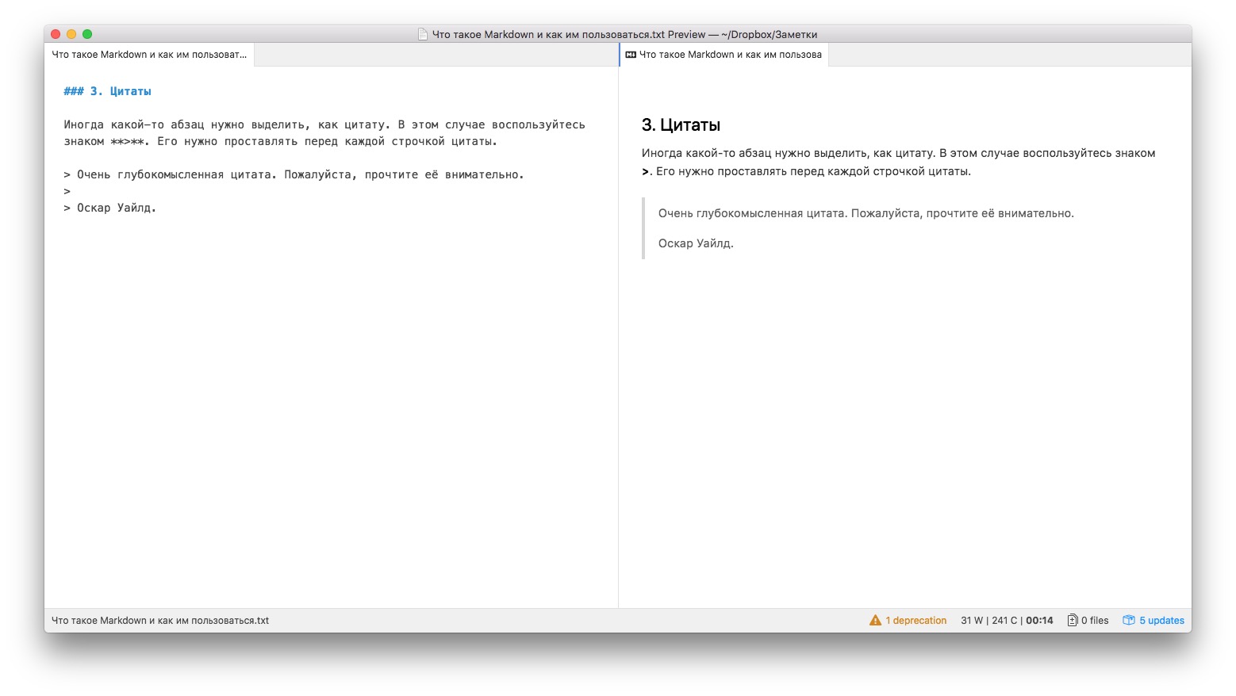Open the "5 updates" status bar link
The image size is (1236, 696).
coord(1161,621)
